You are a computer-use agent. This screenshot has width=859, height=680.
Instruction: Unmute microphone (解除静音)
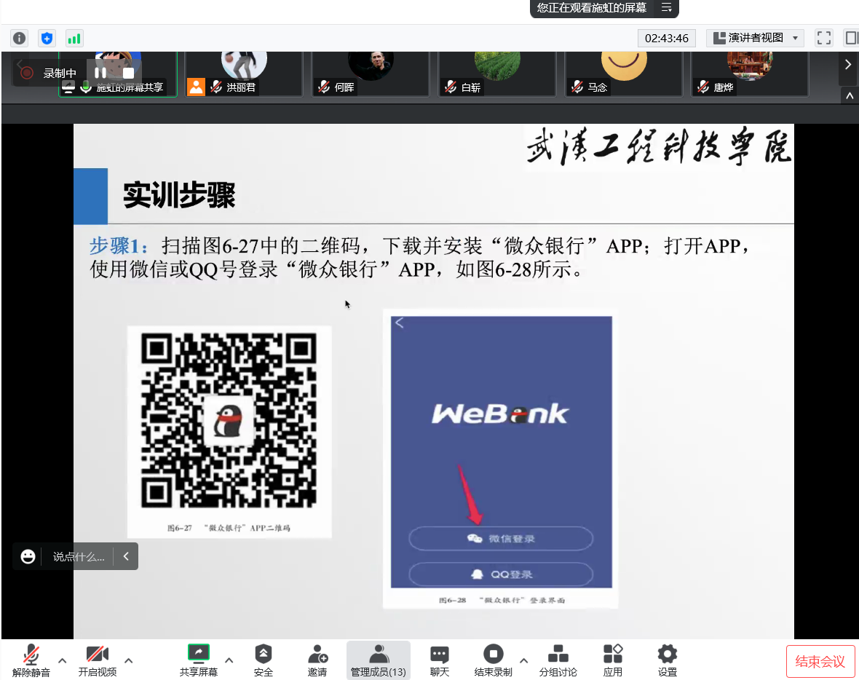[x=31, y=660]
